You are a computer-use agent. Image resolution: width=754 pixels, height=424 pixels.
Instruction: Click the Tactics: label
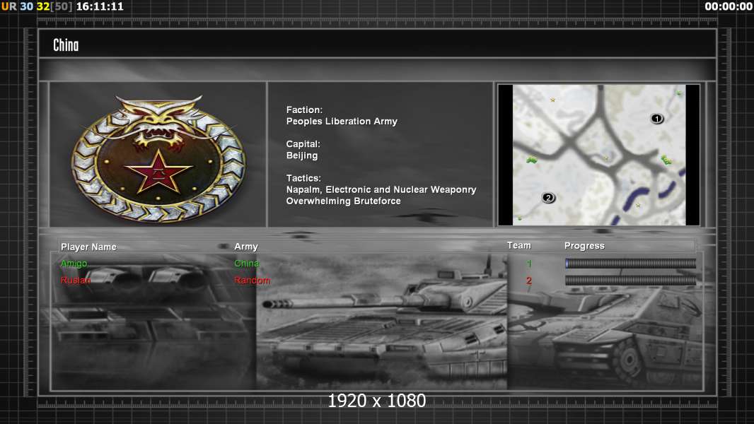303,177
